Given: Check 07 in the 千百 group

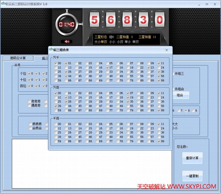Looking at the screenshot, I should point(128,124).
